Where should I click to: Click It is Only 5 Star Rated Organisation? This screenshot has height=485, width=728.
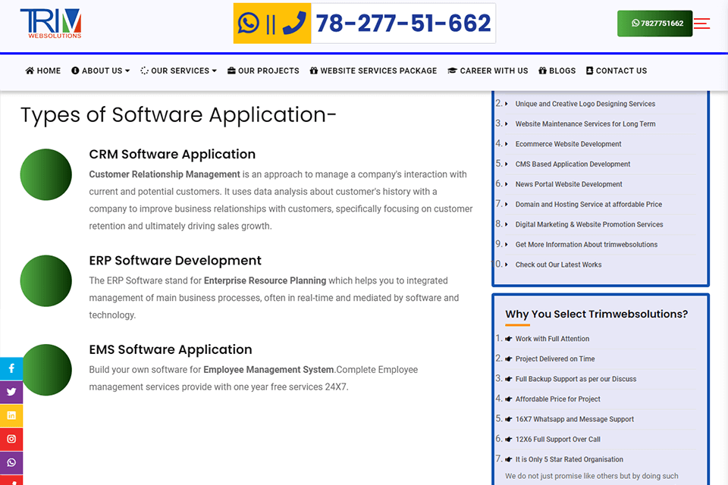[570, 459]
